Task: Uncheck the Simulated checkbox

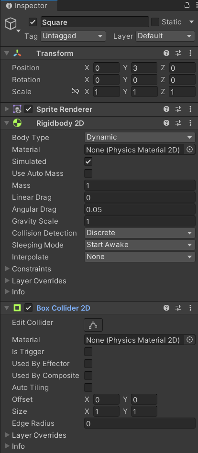Action: click(x=88, y=162)
